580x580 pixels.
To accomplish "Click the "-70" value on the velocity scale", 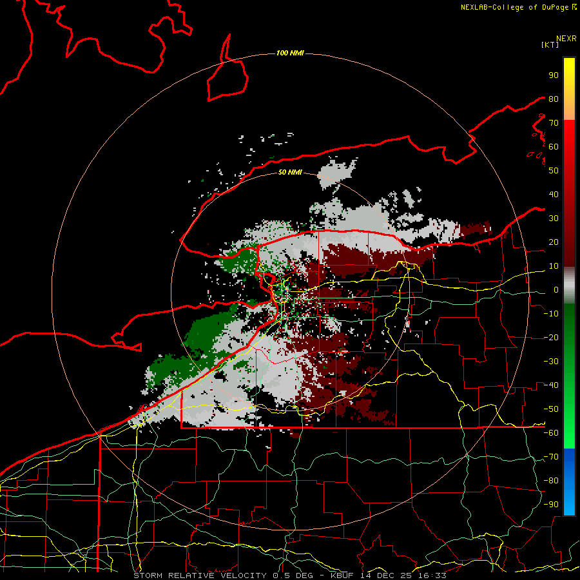I will pos(551,457).
